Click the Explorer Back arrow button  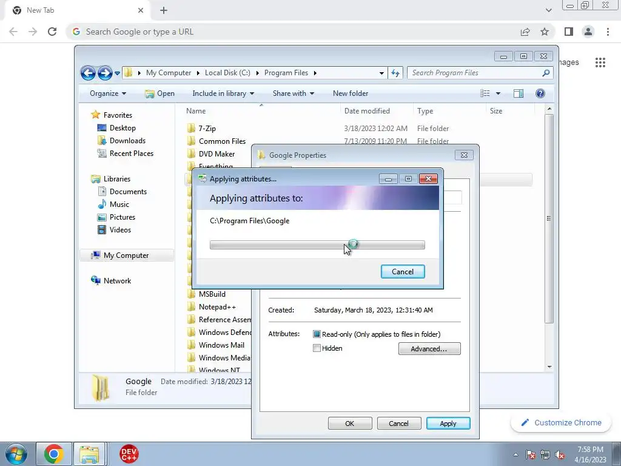click(x=88, y=73)
